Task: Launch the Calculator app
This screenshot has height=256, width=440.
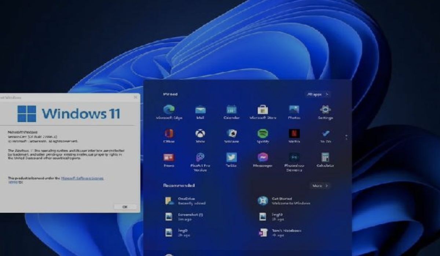Action: (325, 158)
